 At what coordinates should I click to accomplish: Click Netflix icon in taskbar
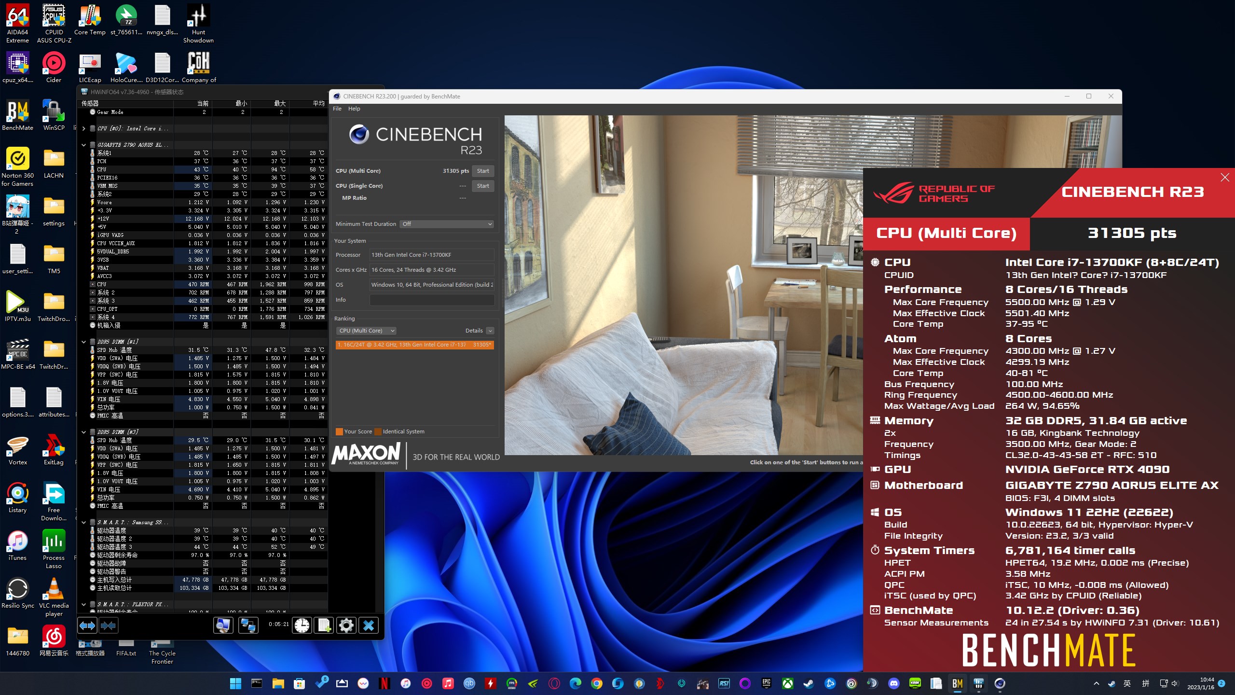coord(384,683)
